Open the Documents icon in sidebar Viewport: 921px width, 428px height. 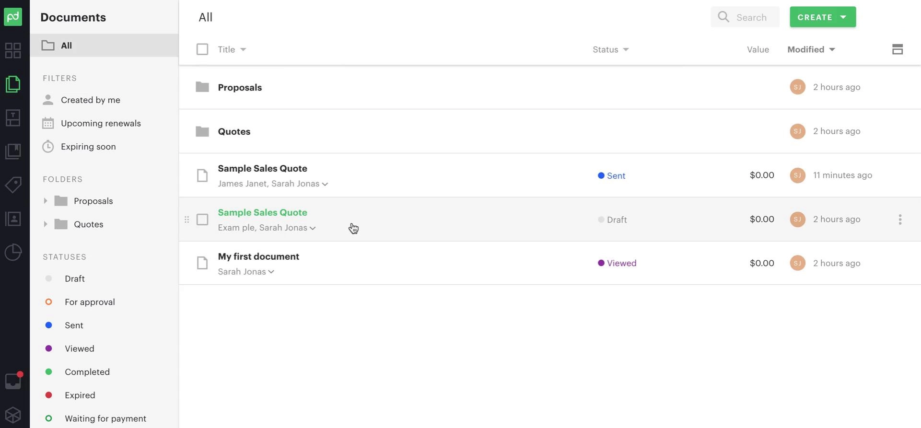click(13, 84)
